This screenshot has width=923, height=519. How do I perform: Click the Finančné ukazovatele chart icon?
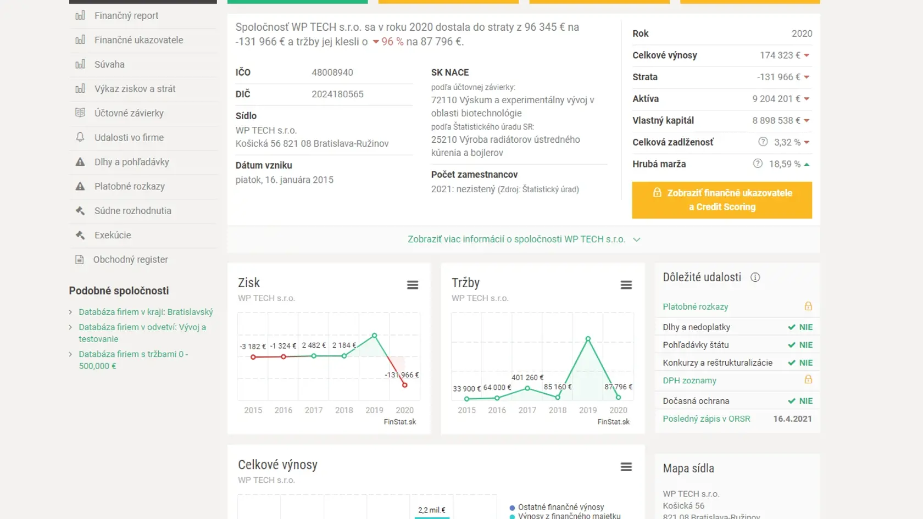point(80,40)
